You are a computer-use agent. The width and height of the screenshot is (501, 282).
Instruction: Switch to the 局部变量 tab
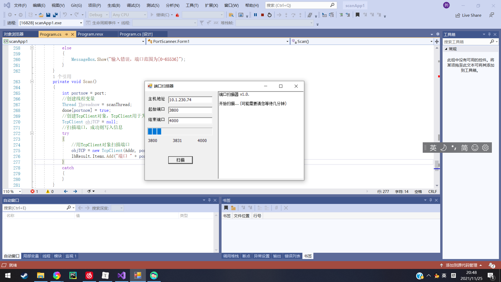point(31,256)
